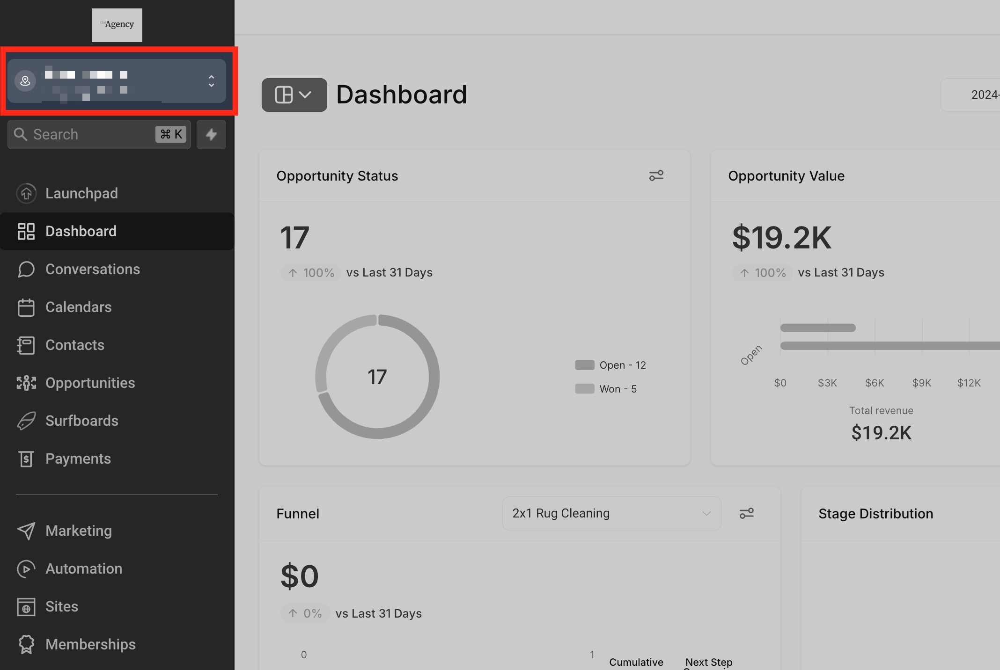Image resolution: width=1000 pixels, height=670 pixels.
Task: Open Conversations from the sidebar
Action: (92, 269)
